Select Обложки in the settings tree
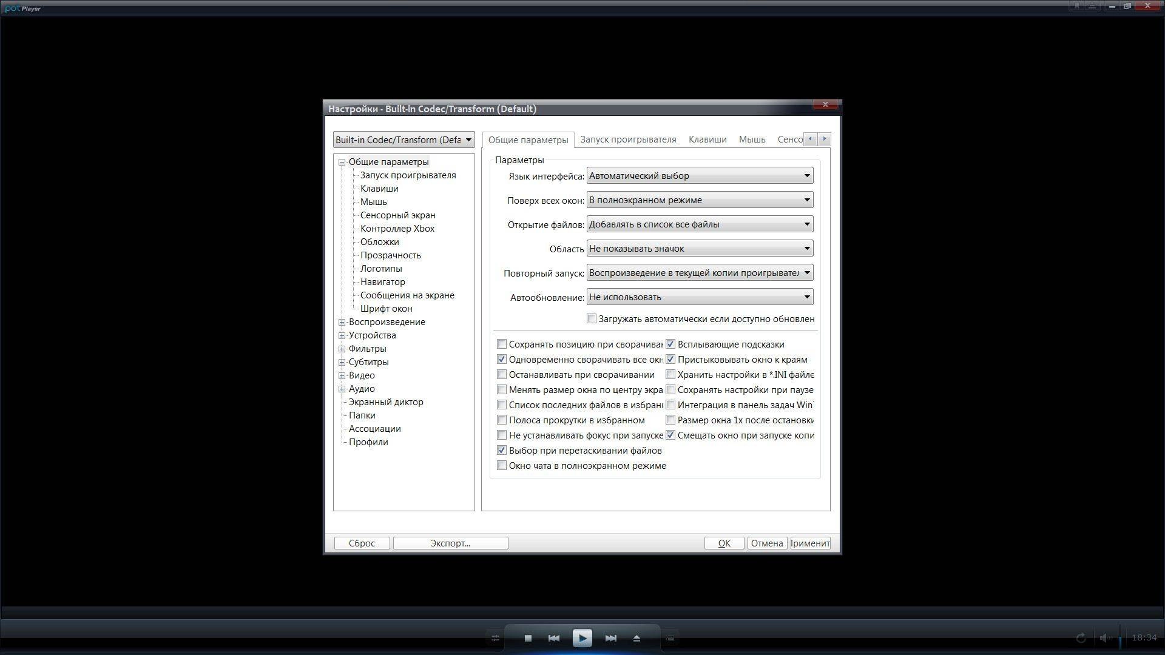Image resolution: width=1165 pixels, height=655 pixels. coord(379,242)
